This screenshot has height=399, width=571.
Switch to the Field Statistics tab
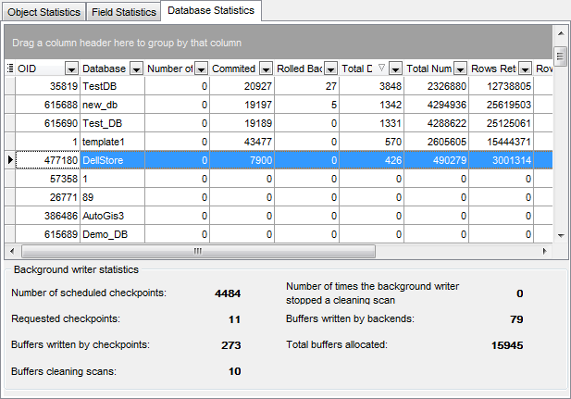[x=122, y=12]
